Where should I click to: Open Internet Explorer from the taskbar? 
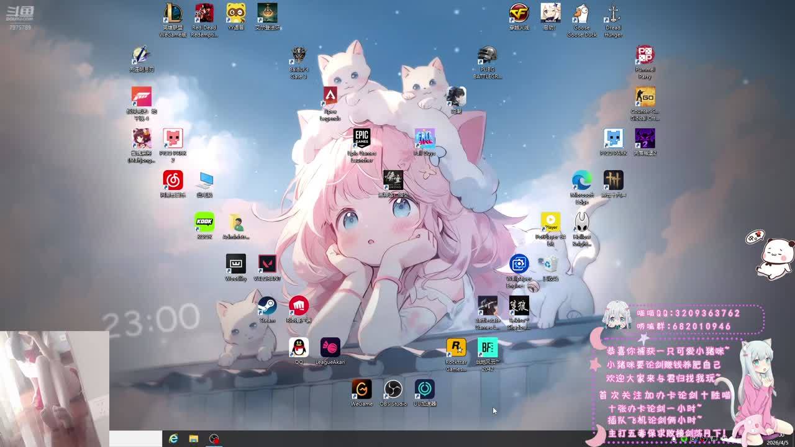pos(173,439)
